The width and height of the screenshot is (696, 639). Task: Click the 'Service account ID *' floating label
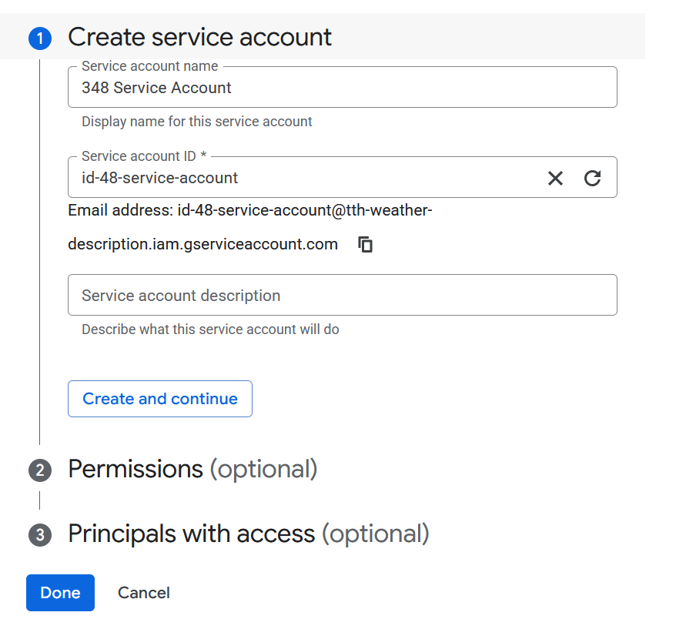tap(144, 156)
